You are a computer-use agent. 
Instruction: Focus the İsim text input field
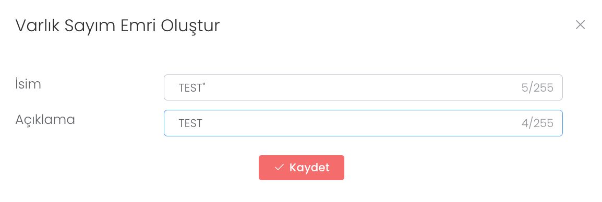click(x=363, y=88)
